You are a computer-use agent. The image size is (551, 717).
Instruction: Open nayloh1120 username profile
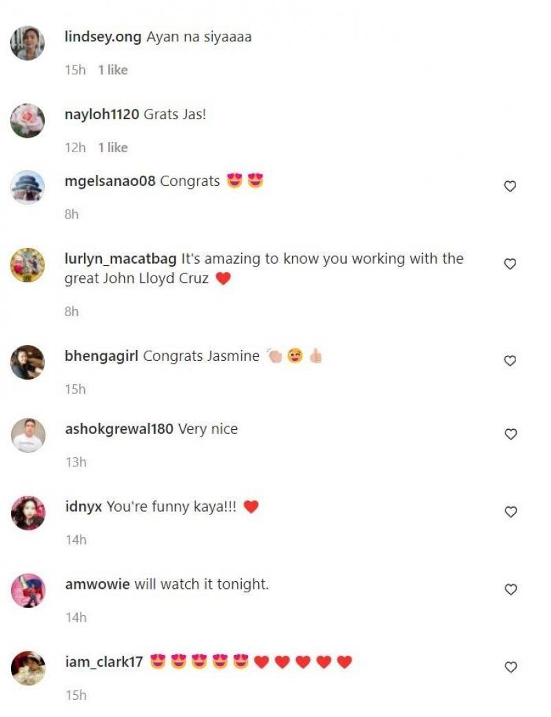click(102, 114)
